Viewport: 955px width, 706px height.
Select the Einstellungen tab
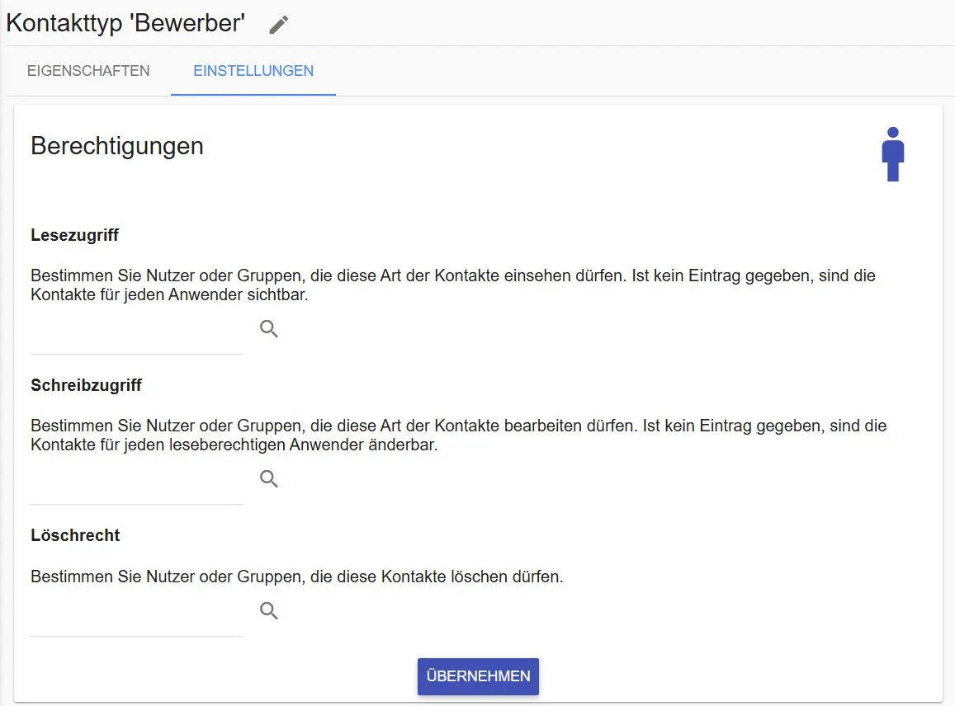pos(253,71)
